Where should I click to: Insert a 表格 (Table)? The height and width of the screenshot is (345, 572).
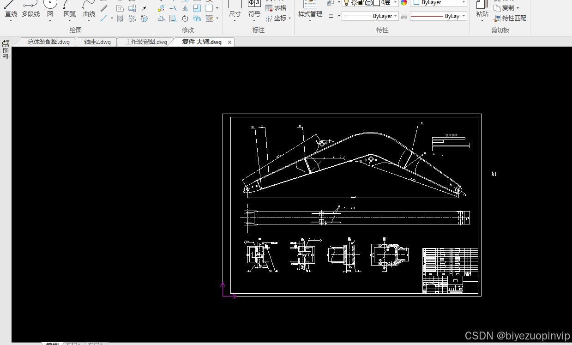[276, 8]
